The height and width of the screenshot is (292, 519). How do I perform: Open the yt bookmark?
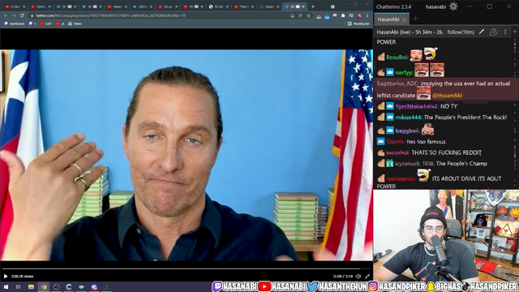60,24
